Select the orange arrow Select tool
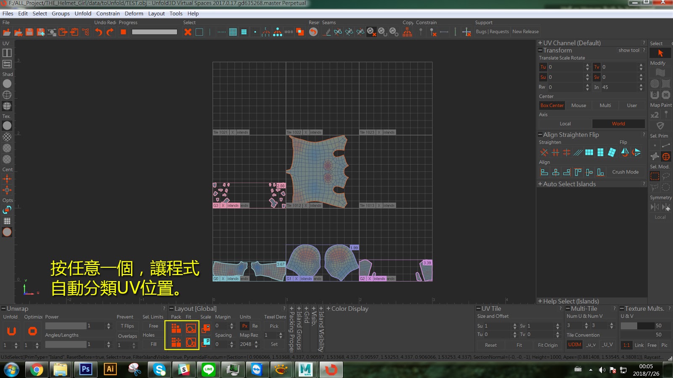Image resolution: width=673 pixels, height=378 pixels. pos(660,53)
